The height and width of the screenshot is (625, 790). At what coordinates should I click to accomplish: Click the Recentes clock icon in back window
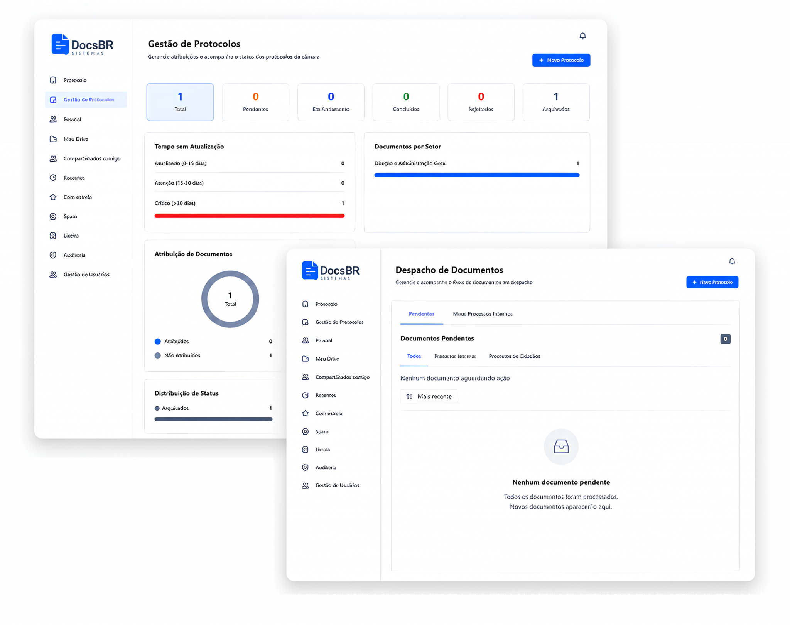[53, 178]
